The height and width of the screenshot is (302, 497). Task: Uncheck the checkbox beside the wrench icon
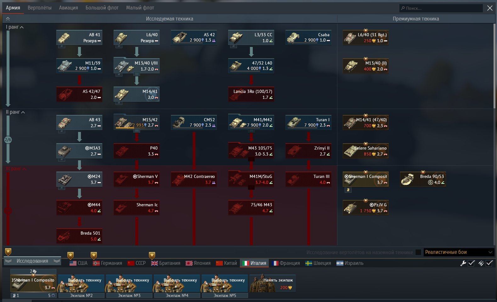(x=471, y=263)
